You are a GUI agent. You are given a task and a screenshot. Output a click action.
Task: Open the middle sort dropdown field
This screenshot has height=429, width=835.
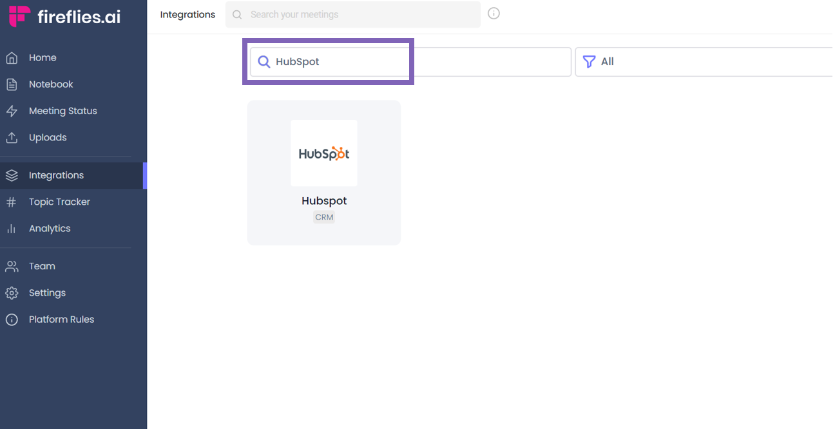coord(493,61)
